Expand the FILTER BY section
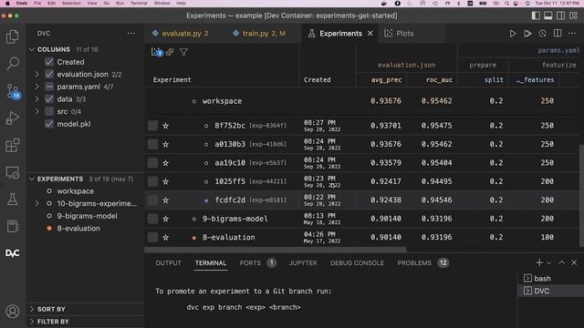584x328 pixels. (32, 322)
